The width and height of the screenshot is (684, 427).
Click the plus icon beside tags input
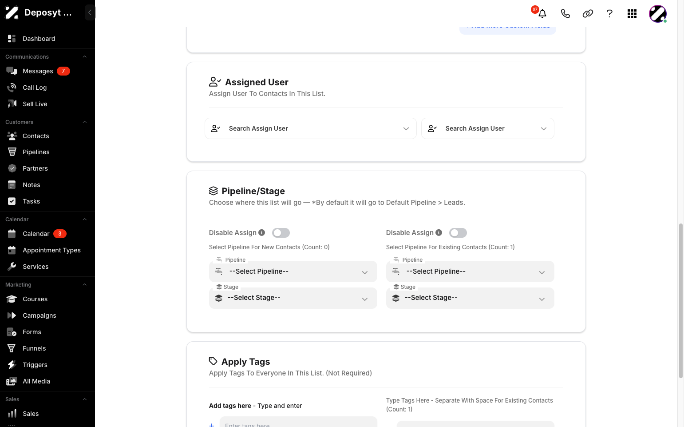pos(212,425)
